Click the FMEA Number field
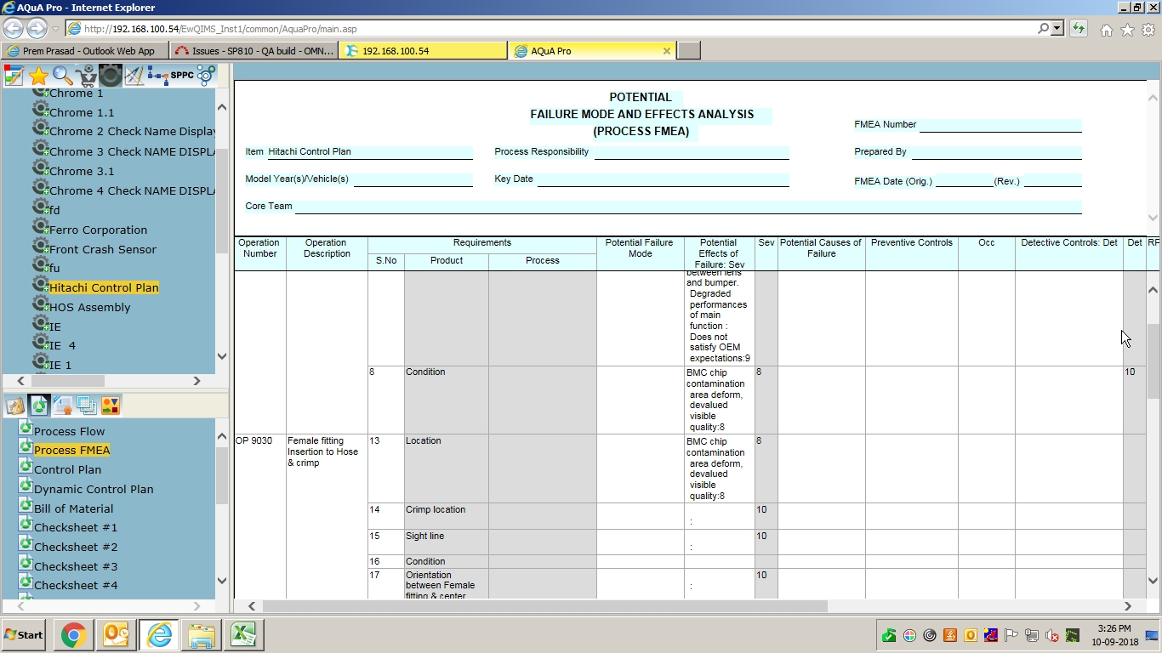The image size is (1162, 653). click(1000, 125)
